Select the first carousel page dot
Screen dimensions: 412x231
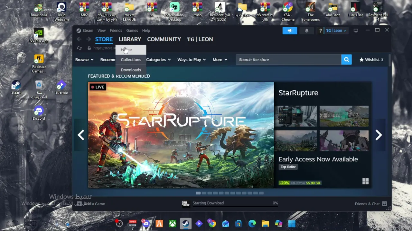tap(198, 193)
